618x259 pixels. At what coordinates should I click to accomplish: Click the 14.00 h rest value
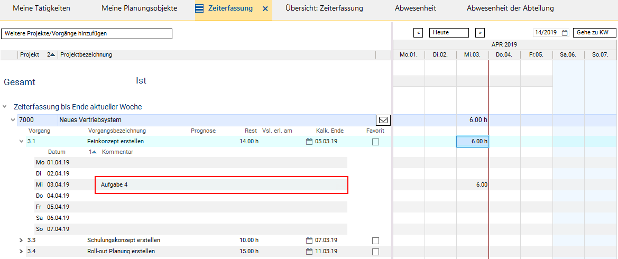click(x=249, y=141)
